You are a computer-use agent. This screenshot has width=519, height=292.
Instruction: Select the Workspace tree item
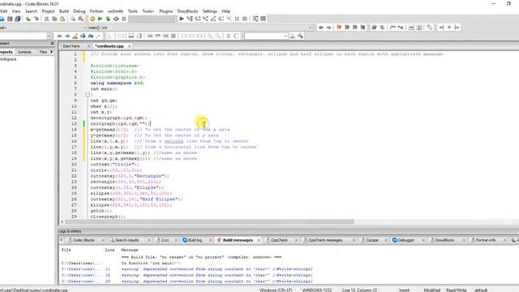coord(8,59)
